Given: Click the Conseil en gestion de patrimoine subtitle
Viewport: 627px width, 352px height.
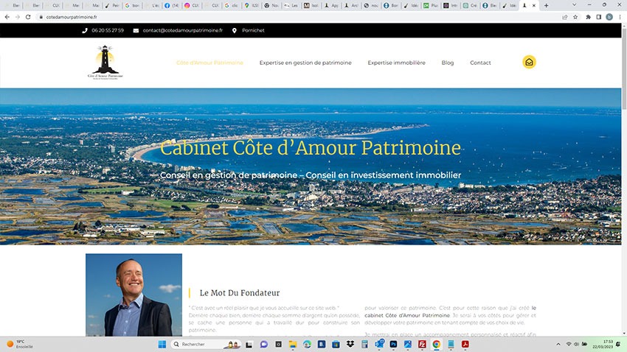Looking at the screenshot, I should pyautogui.click(x=311, y=175).
